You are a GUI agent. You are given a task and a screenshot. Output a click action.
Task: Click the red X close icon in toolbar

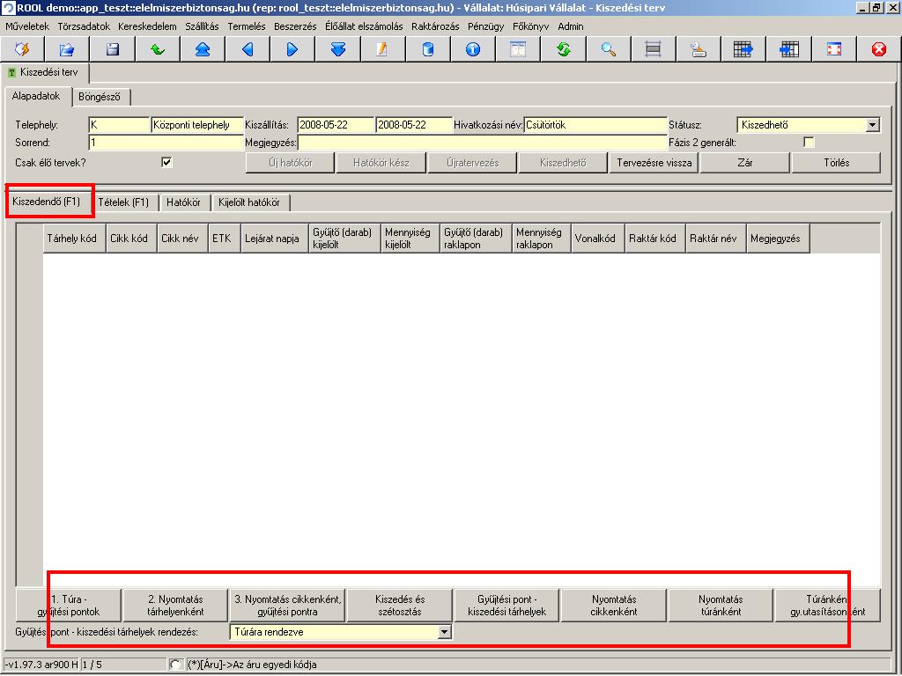coord(878,49)
